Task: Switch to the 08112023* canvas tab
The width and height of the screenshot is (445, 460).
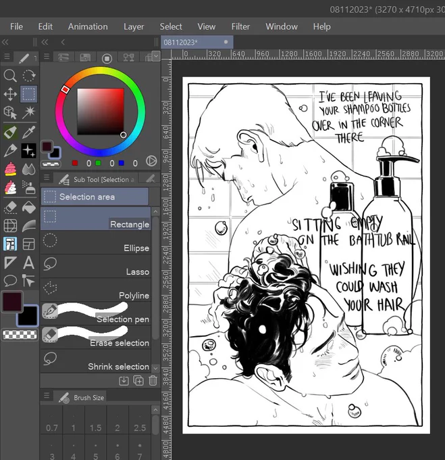Action: [197, 42]
